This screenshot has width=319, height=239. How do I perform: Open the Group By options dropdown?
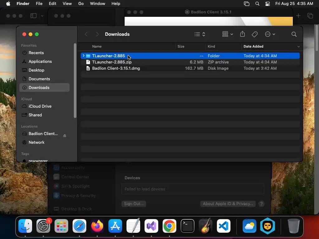[x=228, y=34]
